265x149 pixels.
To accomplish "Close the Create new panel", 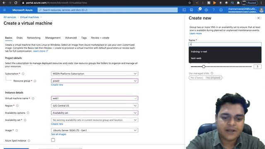I will pyautogui.click(x=258, y=18).
